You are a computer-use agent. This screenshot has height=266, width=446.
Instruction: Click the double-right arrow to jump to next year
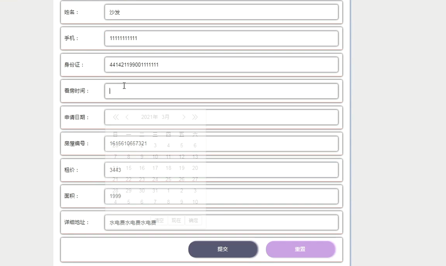click(195, 117)
